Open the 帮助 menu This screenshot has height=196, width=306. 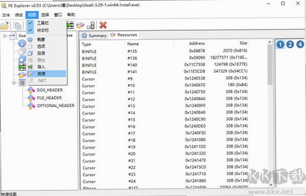[71, 15]
